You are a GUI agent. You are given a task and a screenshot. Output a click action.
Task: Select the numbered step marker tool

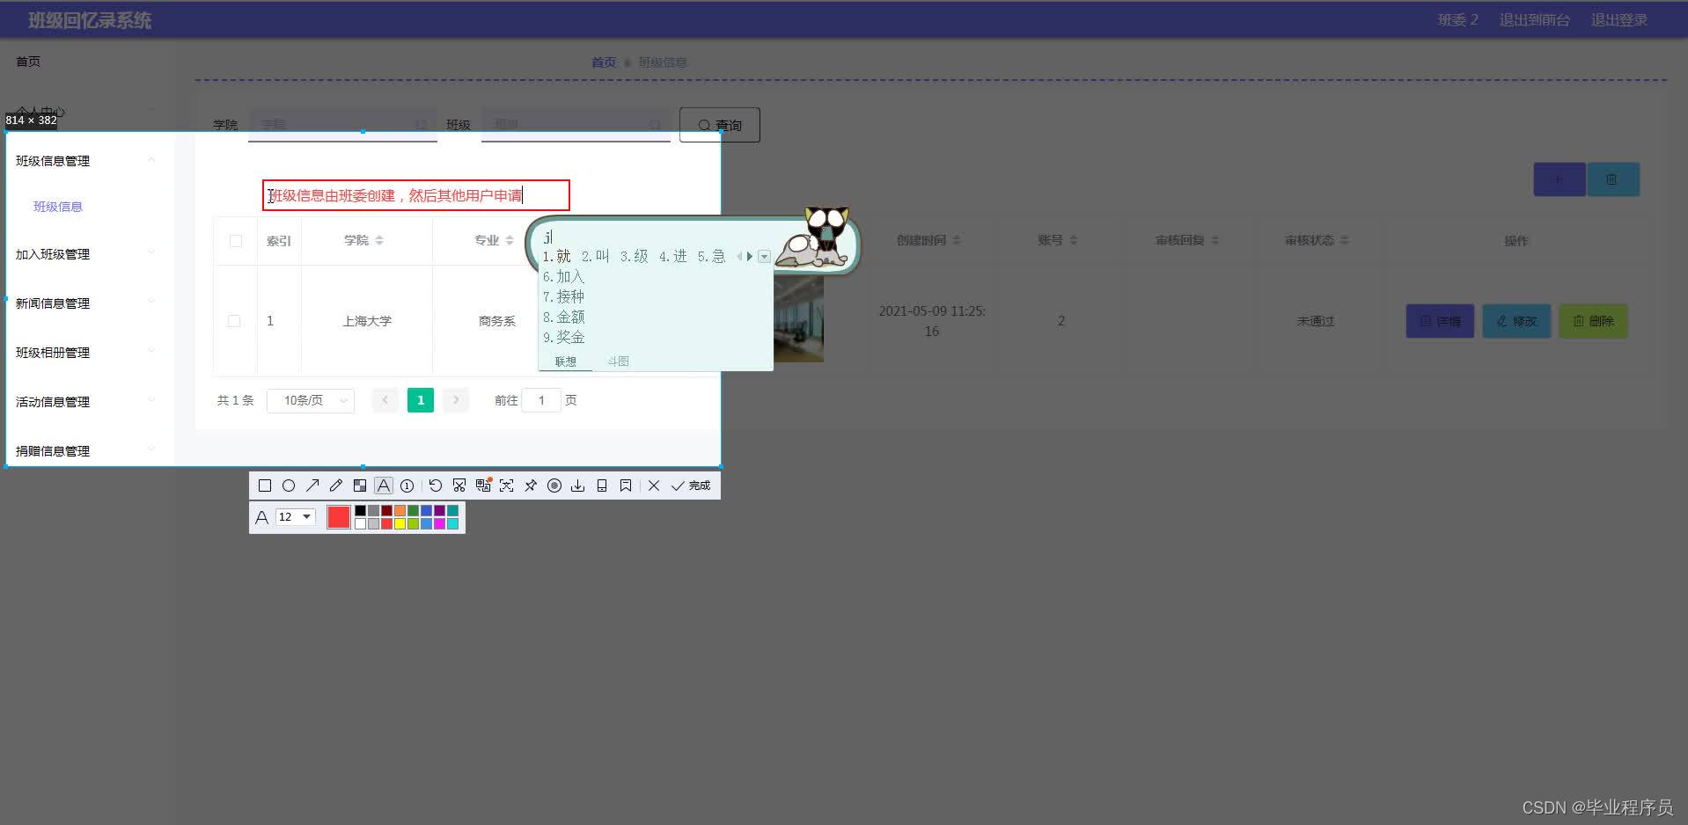tap(407, 486)
